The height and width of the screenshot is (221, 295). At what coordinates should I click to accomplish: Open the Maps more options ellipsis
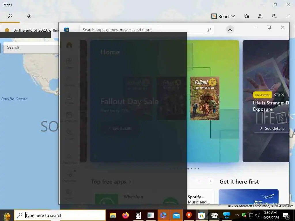pyautogui.click(x=288, y=16)
